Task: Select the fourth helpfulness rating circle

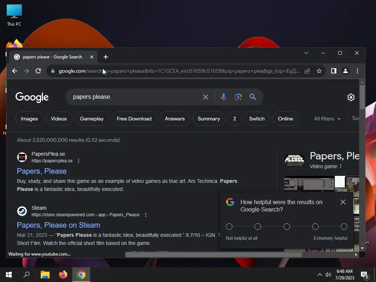Action: click(315, 227)
